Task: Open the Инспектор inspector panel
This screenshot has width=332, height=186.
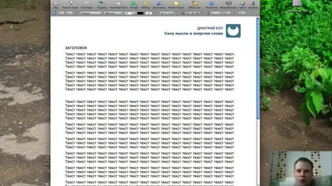Action: point(211,5)
